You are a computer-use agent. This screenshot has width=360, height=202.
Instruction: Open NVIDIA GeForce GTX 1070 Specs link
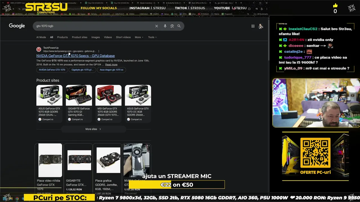pos(75,56)
